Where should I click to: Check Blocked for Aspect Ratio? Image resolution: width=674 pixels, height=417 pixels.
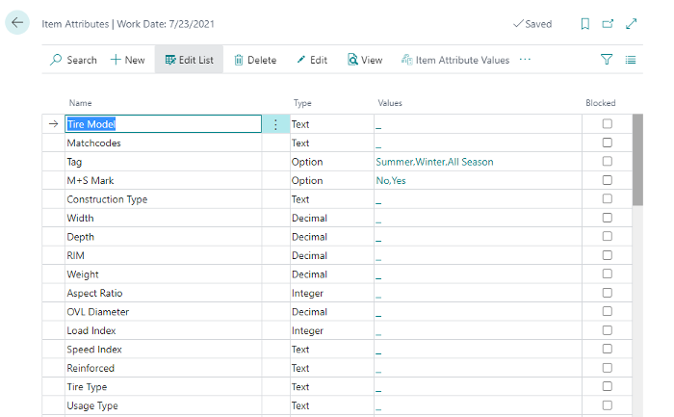pyautogui.click(x=607, y=293)
